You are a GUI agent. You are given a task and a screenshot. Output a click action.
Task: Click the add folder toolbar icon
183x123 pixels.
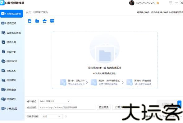tap(37, 21)
